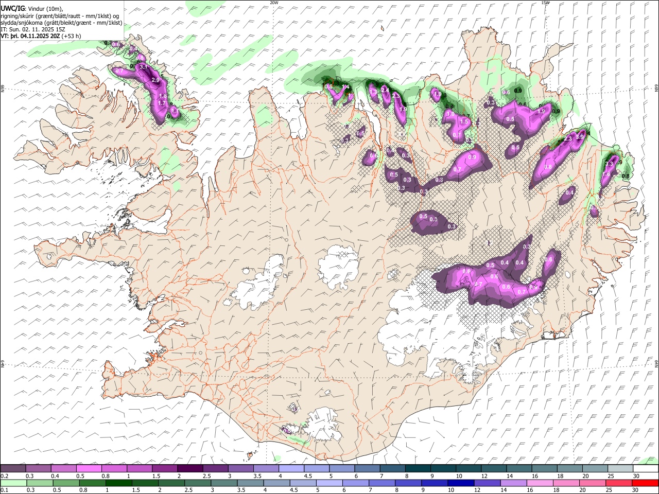
Task: Select the bright red rain swatch at 30
Action: (646, 483)
